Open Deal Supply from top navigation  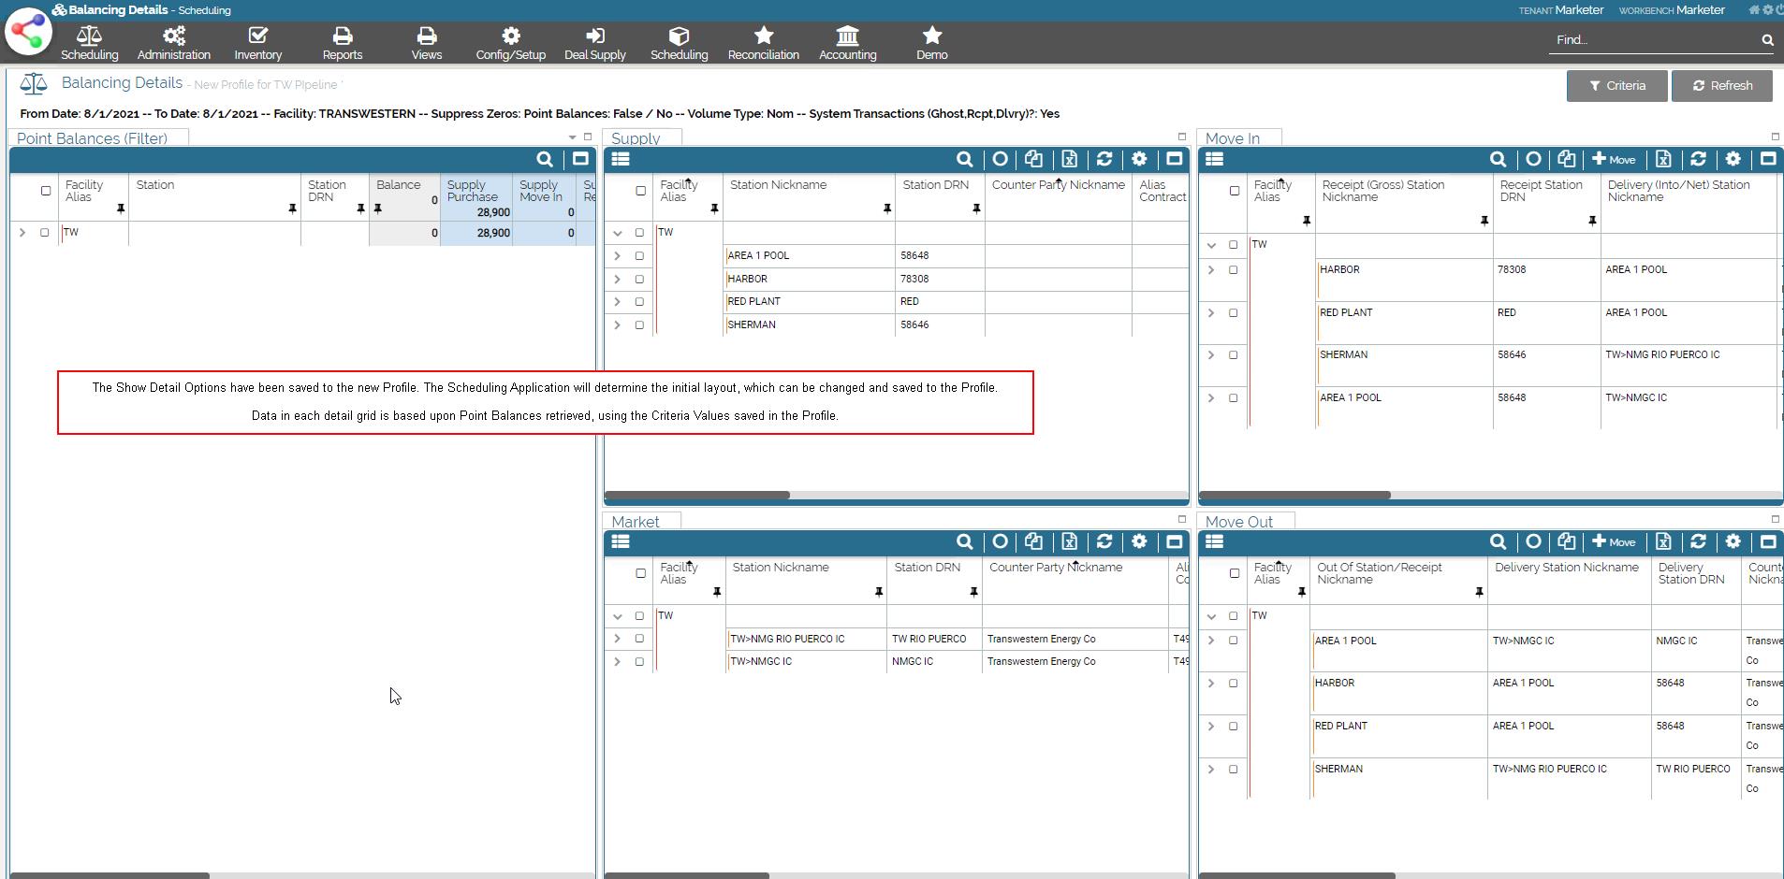[x=594, y=43]
